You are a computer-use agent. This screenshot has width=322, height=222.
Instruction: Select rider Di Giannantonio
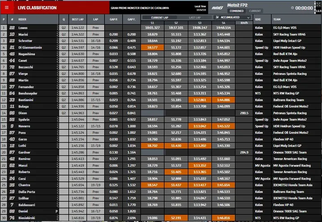click(30, 47)
